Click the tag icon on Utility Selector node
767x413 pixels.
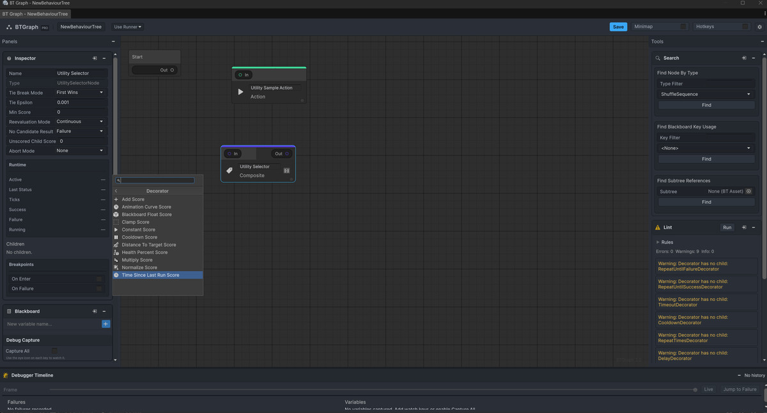(229, 171)
